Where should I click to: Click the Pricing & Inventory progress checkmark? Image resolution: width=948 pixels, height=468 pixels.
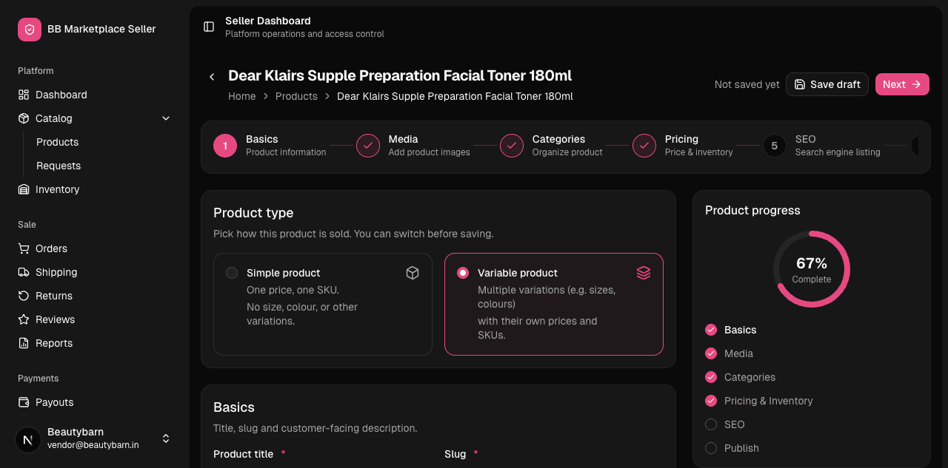711,401
